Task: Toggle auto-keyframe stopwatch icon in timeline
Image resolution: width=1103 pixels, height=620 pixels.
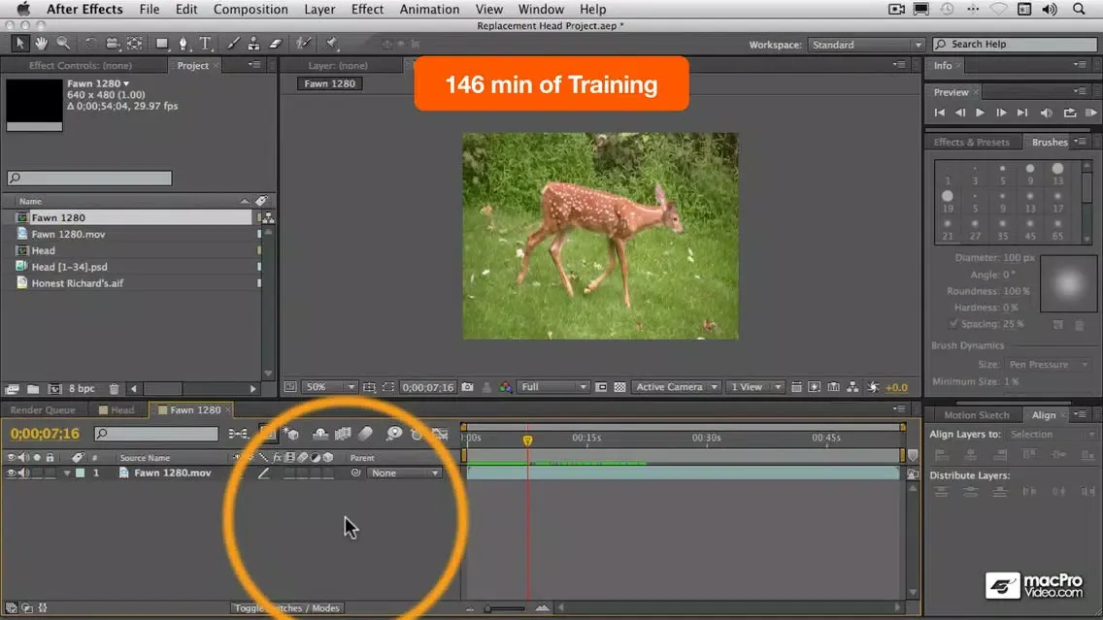Action: point(417,434)
